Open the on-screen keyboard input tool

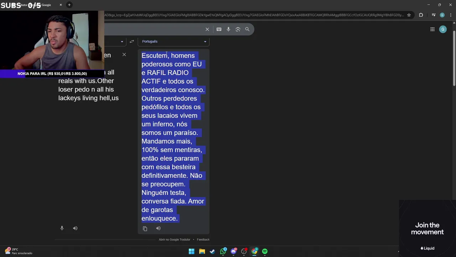point(219,29)
